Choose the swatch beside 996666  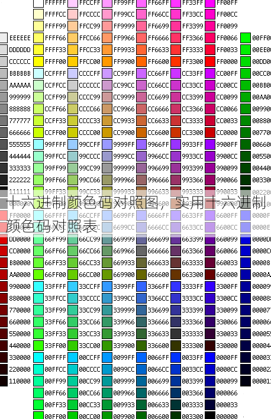coord(141,180)
